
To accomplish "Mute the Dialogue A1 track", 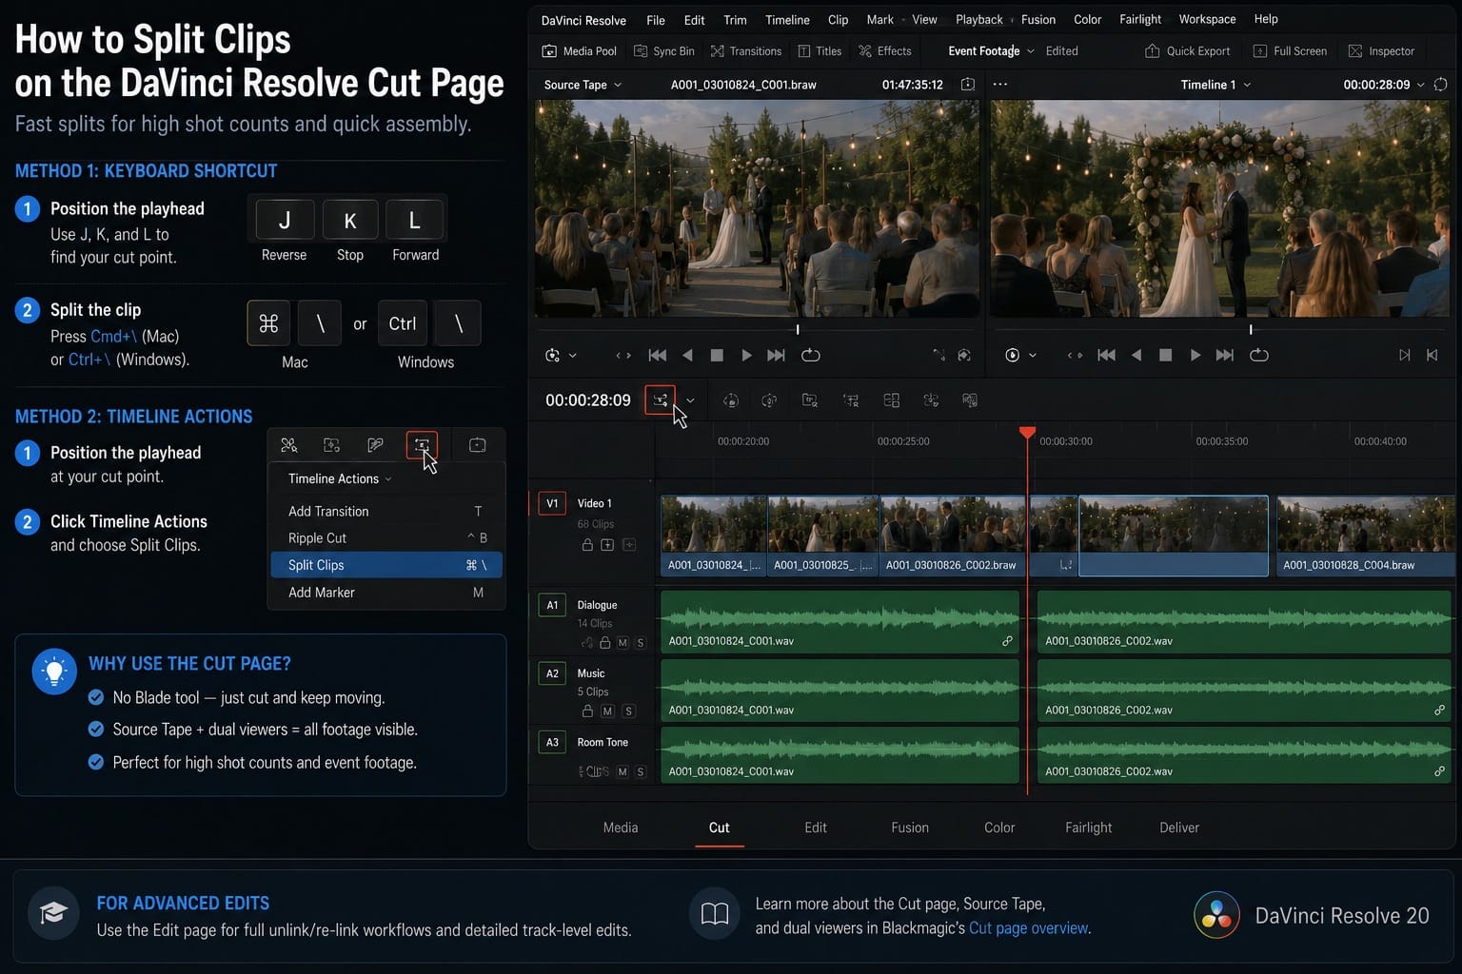I will click(x=622, y=643).
